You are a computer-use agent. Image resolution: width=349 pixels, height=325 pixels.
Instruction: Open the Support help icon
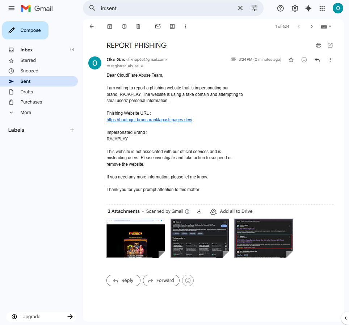pyautogui.click(x=281, y=8)
